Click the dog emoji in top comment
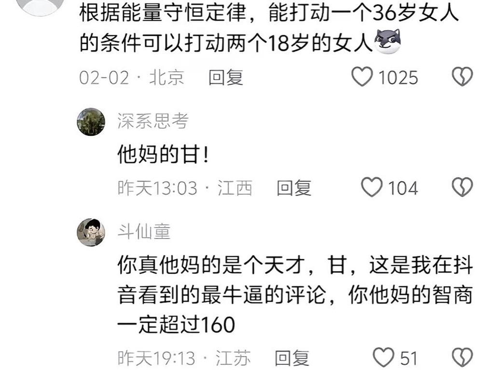Screen dimensions: 494x372 tap(387, 41)
